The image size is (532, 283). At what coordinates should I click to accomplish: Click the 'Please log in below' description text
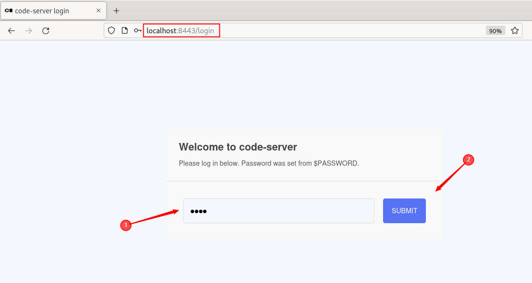click(269, 163)
